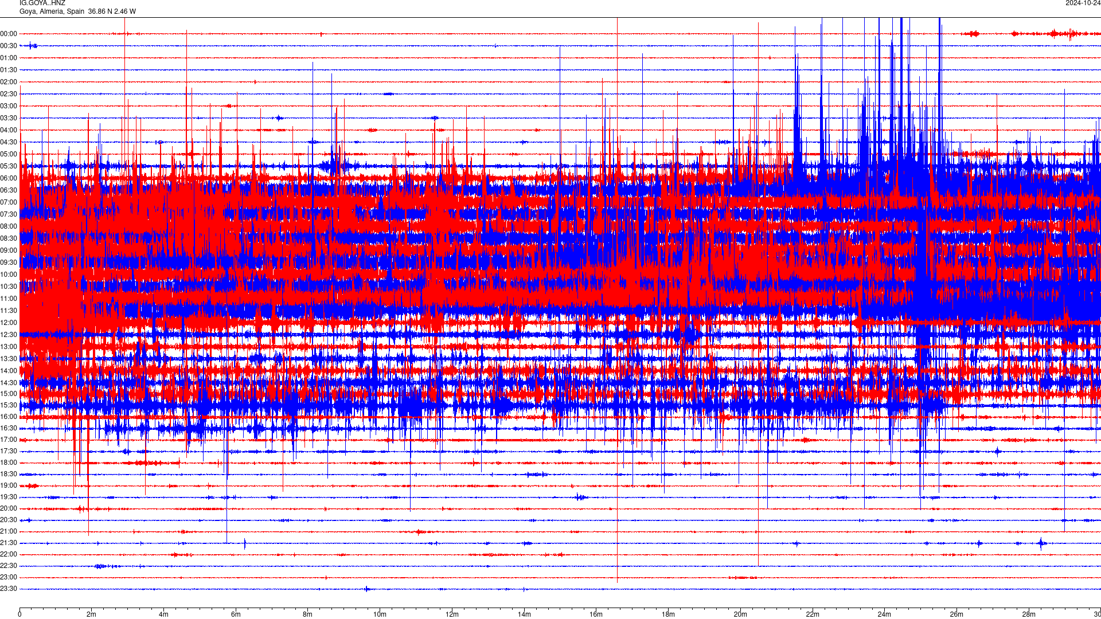Select the 07:30 trace time label

click(x=9, y=214)
